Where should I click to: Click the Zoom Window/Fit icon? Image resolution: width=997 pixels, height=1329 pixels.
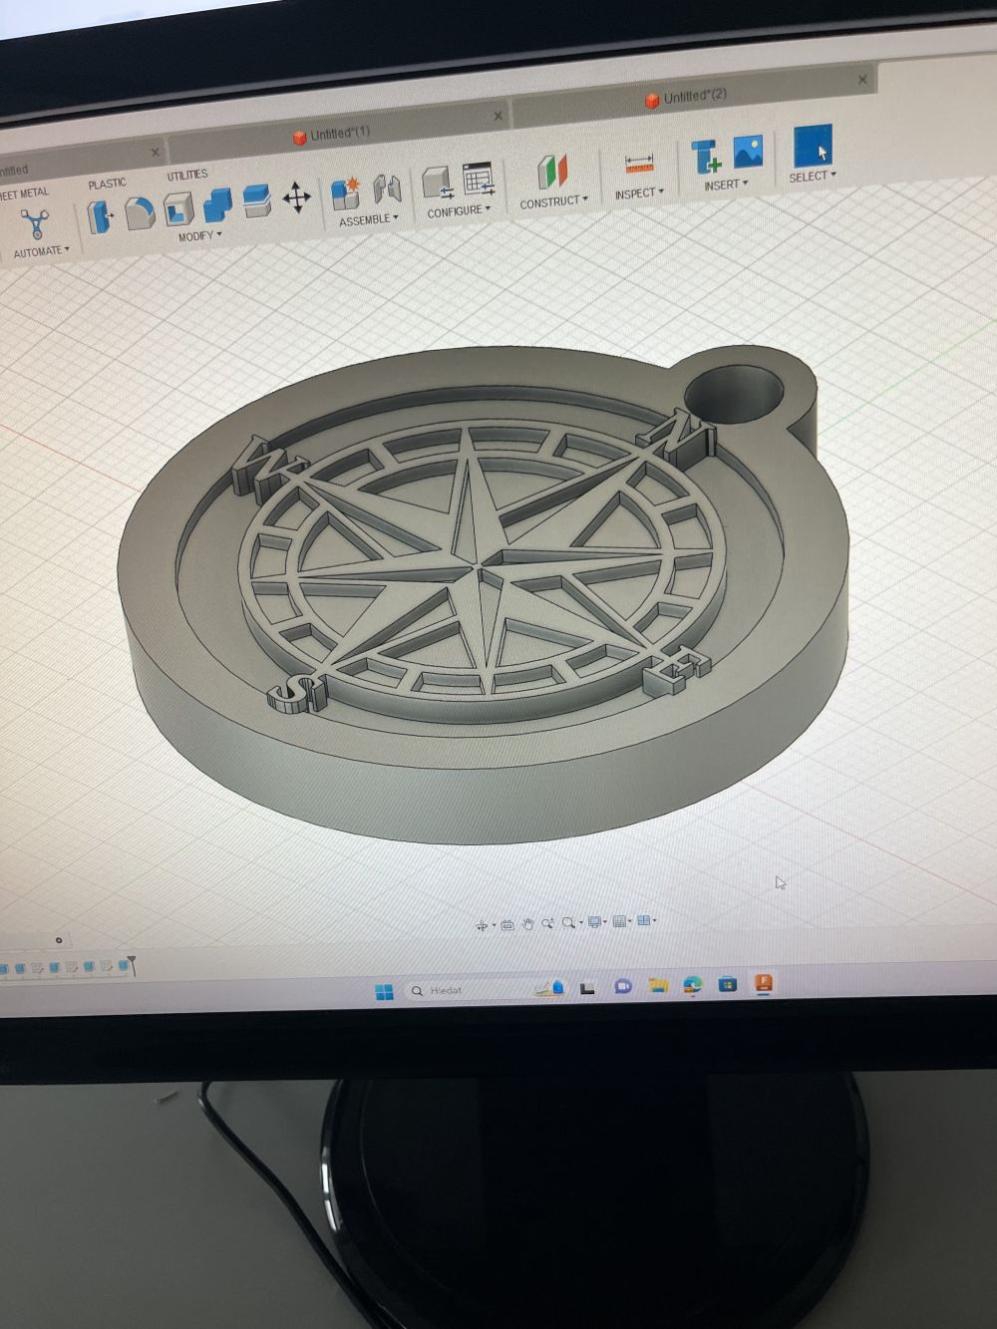pos(568,923)
